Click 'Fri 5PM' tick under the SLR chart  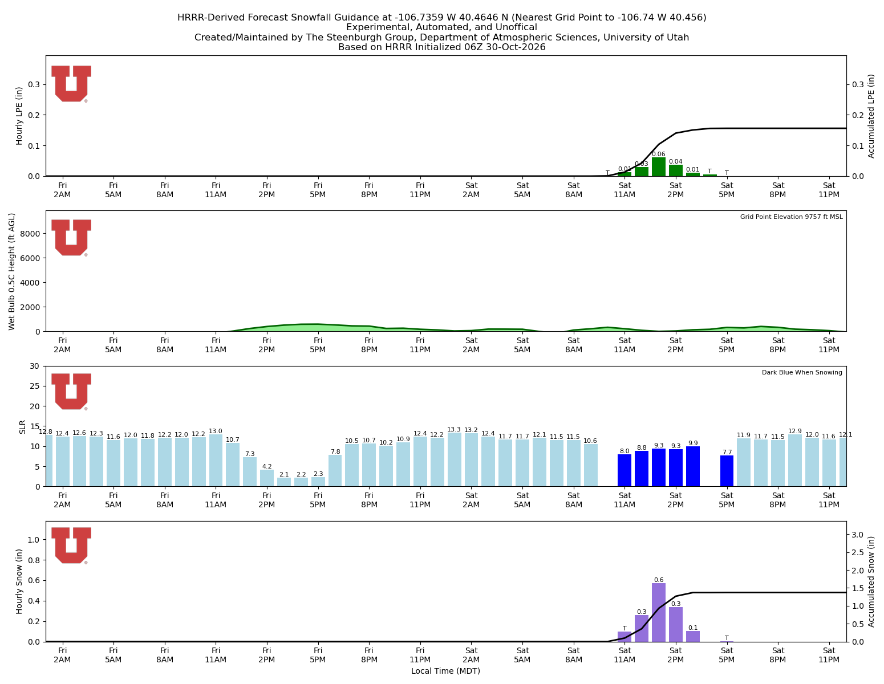pyautogui.click(x=318, y=500)
